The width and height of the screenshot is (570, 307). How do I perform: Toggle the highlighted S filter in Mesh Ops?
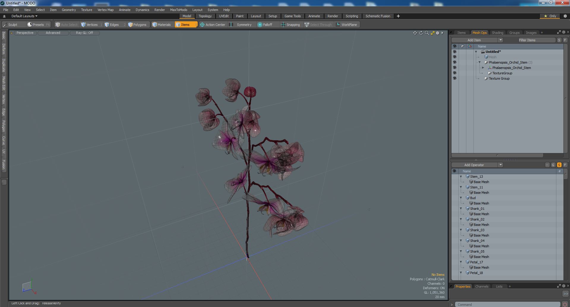(x=559, y=165)
